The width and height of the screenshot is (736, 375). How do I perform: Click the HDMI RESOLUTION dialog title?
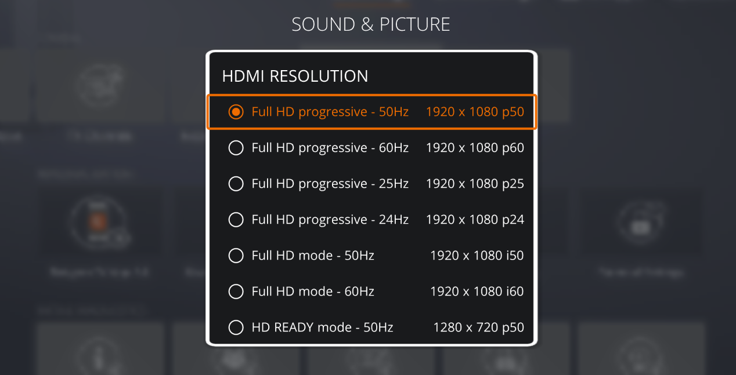pyautogui.click(x=295, y=76)
